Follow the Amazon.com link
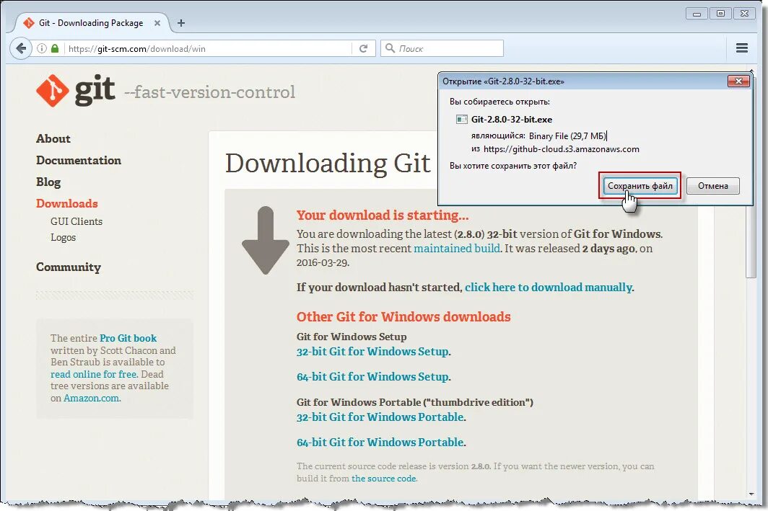 pos(92,398)
